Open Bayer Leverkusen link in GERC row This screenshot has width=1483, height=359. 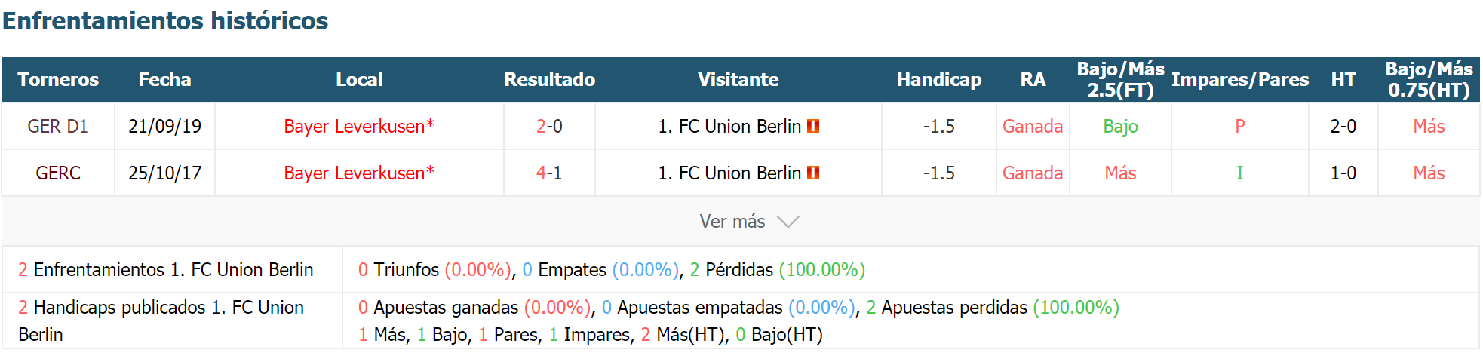[x=358, y=173]
